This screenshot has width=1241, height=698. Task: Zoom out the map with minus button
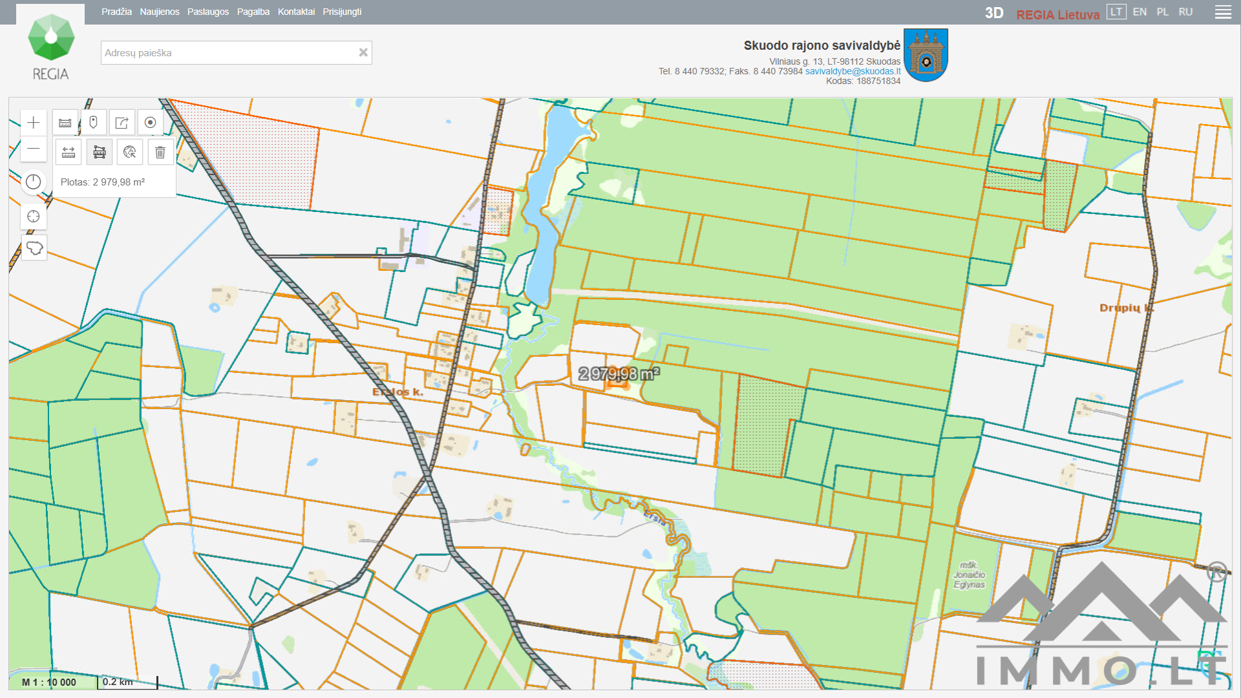(x=34, y=149)
